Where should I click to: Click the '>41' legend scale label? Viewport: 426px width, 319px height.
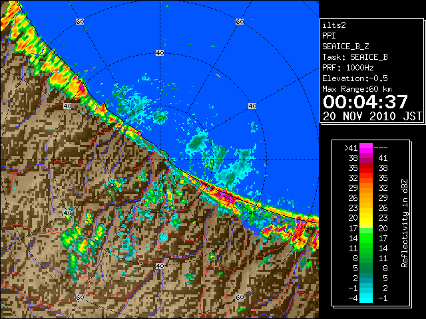pos(351,148)
